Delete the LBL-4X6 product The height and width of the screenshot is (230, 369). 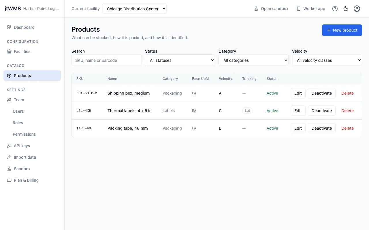[x=347, y=111]
